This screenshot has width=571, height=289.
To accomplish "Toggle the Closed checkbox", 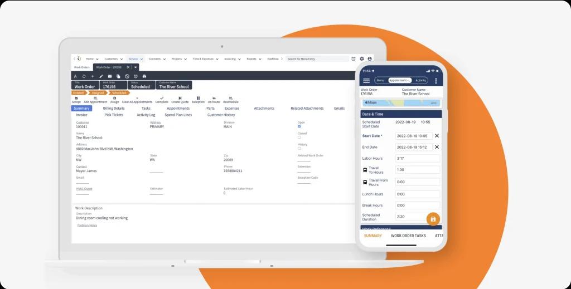I will 299,138.
